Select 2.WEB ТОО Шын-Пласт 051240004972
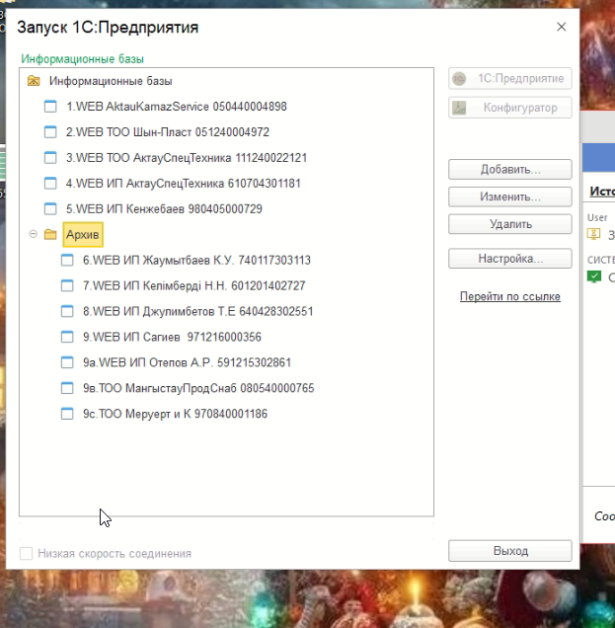615x628 pixels. point(168,132)
